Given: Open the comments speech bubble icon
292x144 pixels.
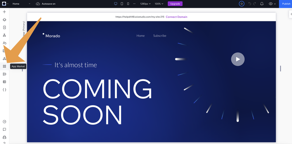Looking at the screenshot, I should click(4, 129).
